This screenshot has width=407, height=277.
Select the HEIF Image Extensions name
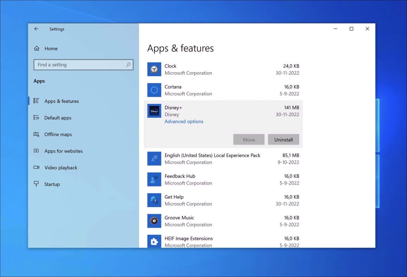189,238
